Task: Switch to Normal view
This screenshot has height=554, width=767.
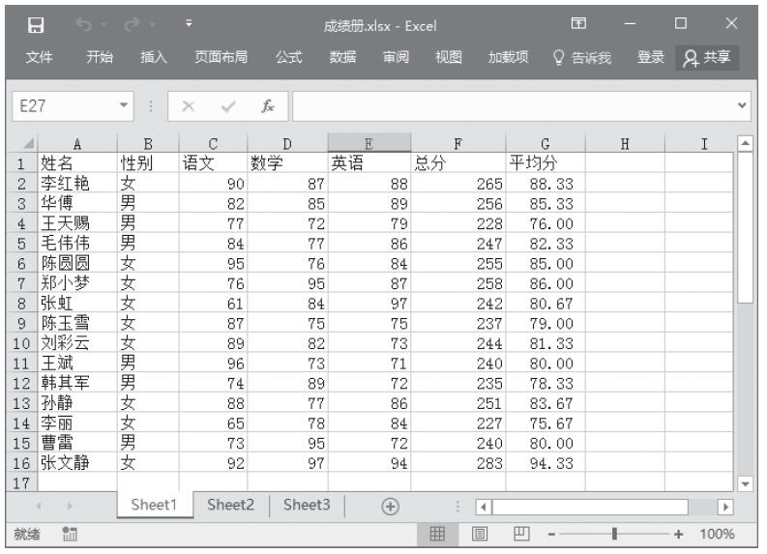Action: (x=437, y=534)
